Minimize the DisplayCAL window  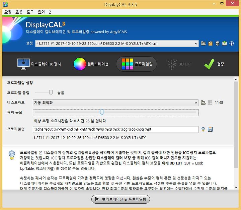point(214,4)
